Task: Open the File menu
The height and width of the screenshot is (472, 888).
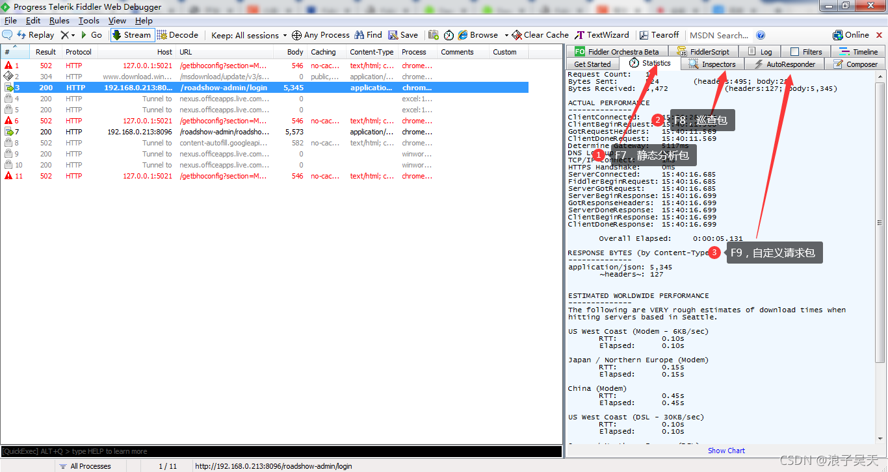Action: click(x=10, y=21)
